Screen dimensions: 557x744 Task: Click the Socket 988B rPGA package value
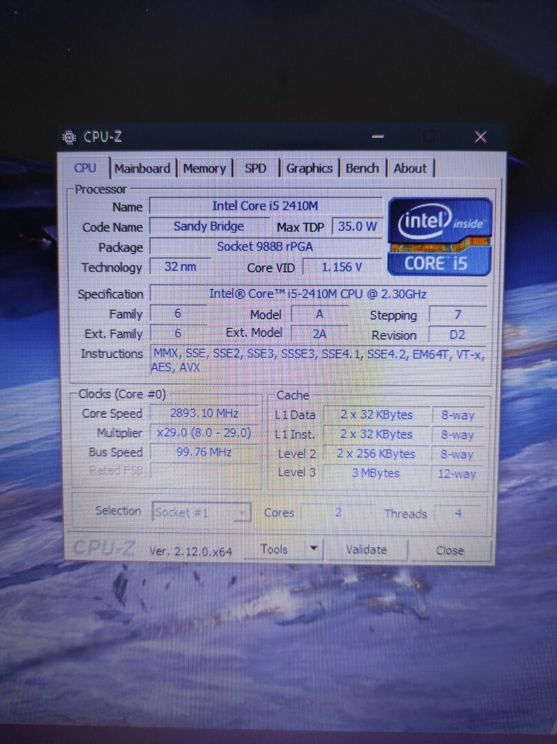265,247
